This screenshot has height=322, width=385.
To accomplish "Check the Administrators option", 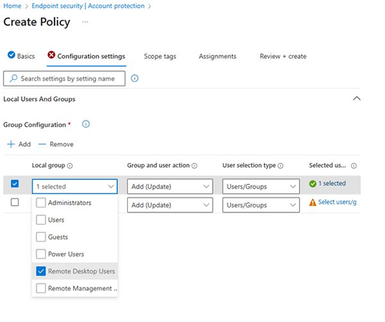I will click(41, 203).
